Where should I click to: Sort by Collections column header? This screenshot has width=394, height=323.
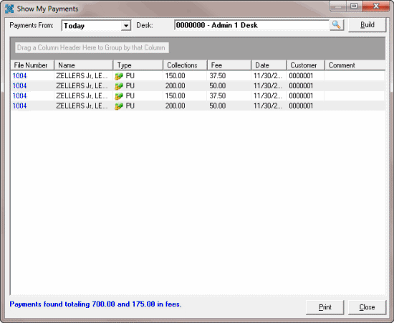pyautogui.click(x=186, y=65)
